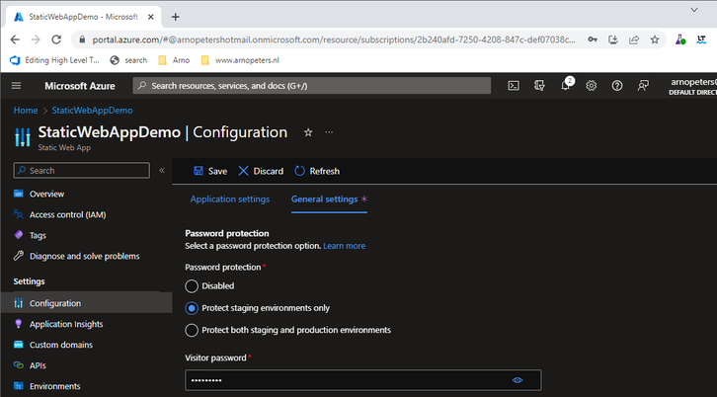This screenshot has width=717, height=397.
Task: Open the Directories and subscriptions filter icon
Action: click(539, 86)
